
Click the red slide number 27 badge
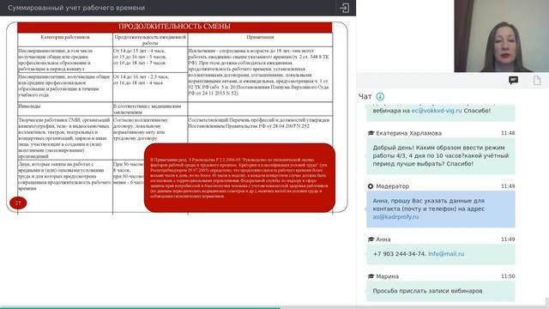[18, 203]
